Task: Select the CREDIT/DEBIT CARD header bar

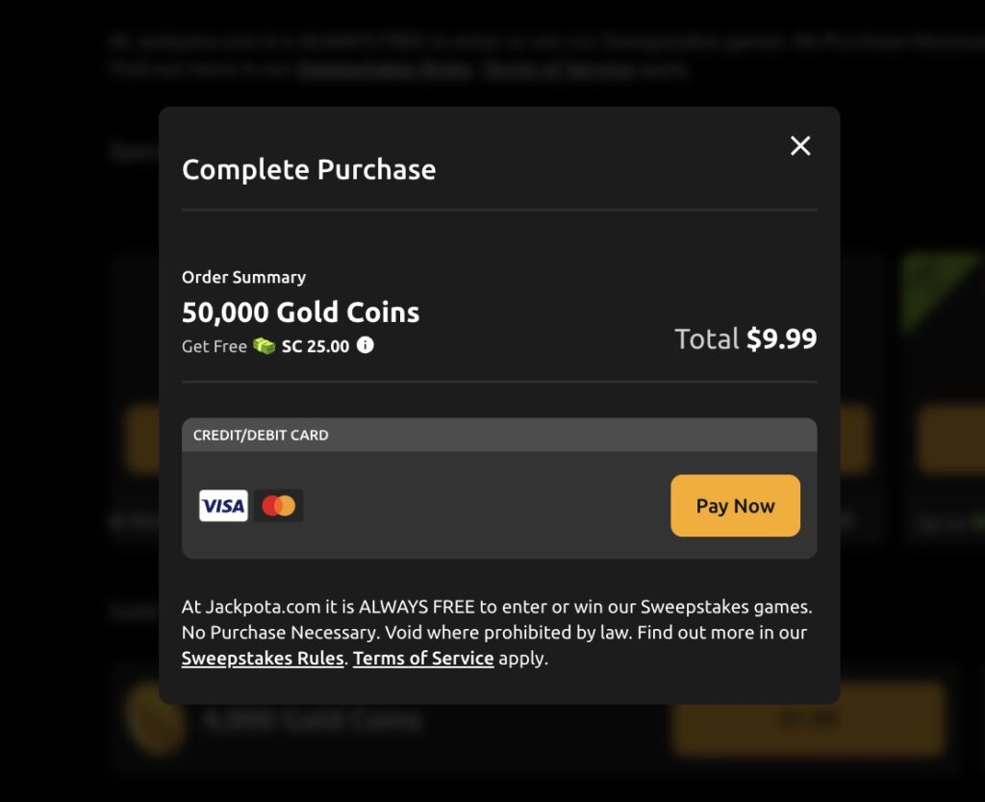Action: pos(498,435)
